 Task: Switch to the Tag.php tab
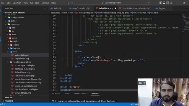(162, 8)
